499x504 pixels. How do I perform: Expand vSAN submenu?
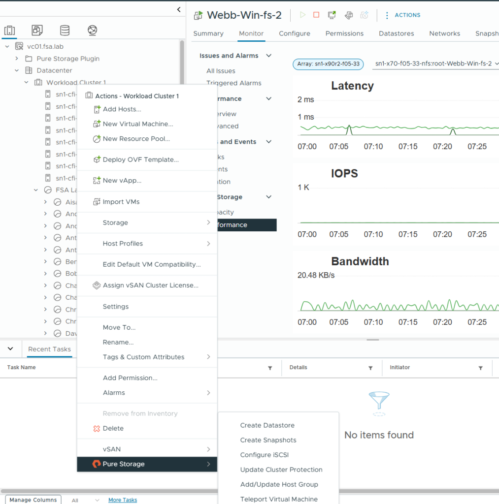pos(147,449)
